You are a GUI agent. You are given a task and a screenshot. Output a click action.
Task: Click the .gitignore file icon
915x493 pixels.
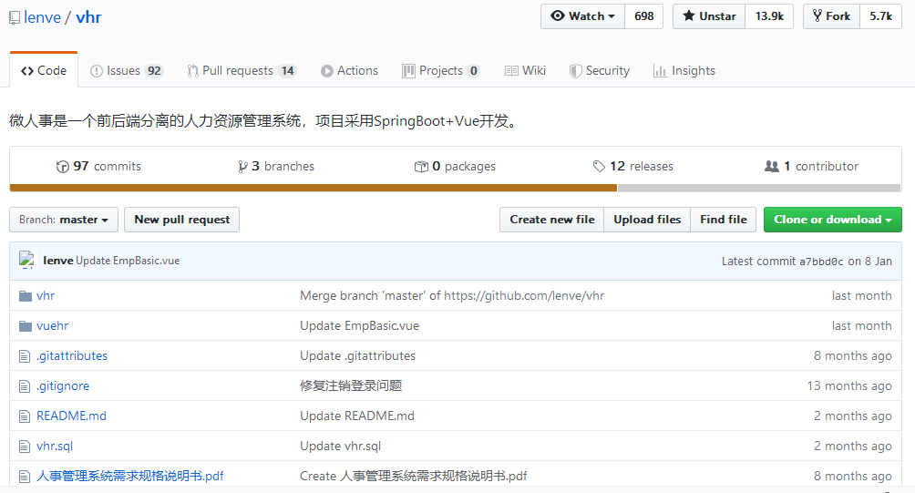coord(25,386)
